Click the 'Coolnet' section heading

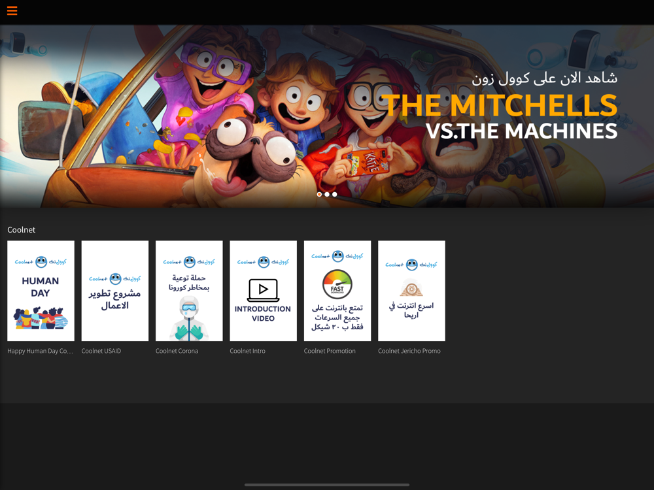point(22,229)
